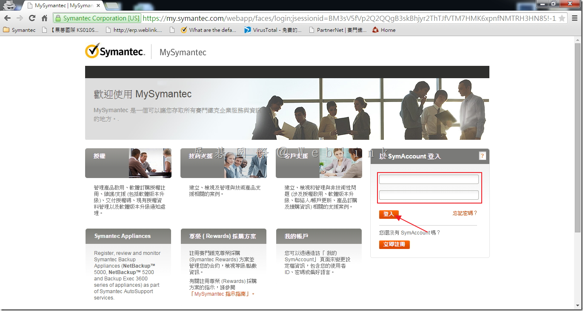Open the Chrome menu icon
The height and width of the screenshot is (311, 583).
(575, 18)
